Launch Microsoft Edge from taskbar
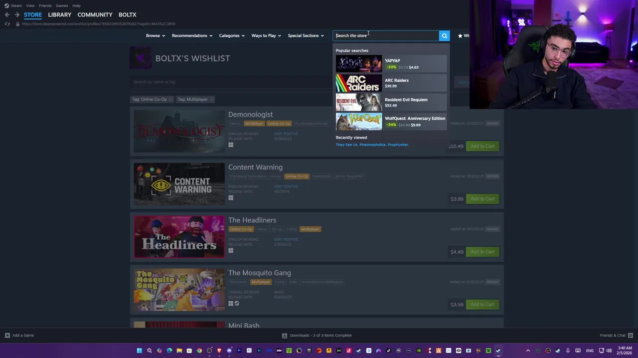Image resolution: width=638 pixels, height=358 pixels. [x=169, y=351]
